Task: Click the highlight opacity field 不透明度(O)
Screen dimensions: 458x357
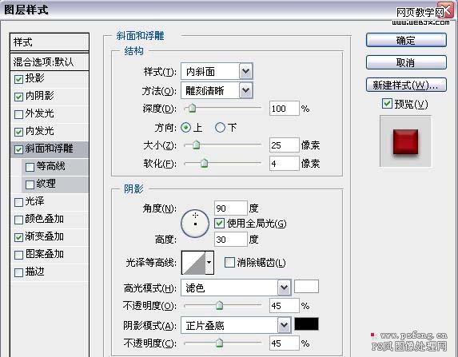Action: 285,306
